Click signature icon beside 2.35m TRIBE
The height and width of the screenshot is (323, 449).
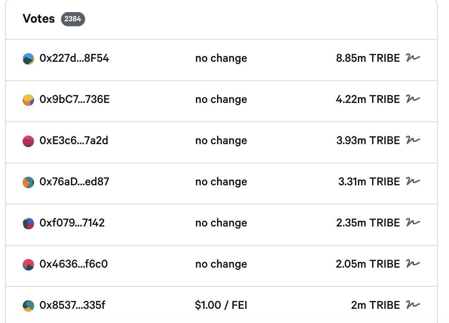tap(413, 223)
